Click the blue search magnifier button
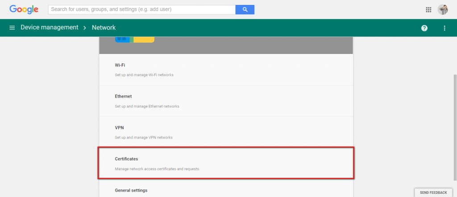 pyautogui.click(x=245, y=10)
